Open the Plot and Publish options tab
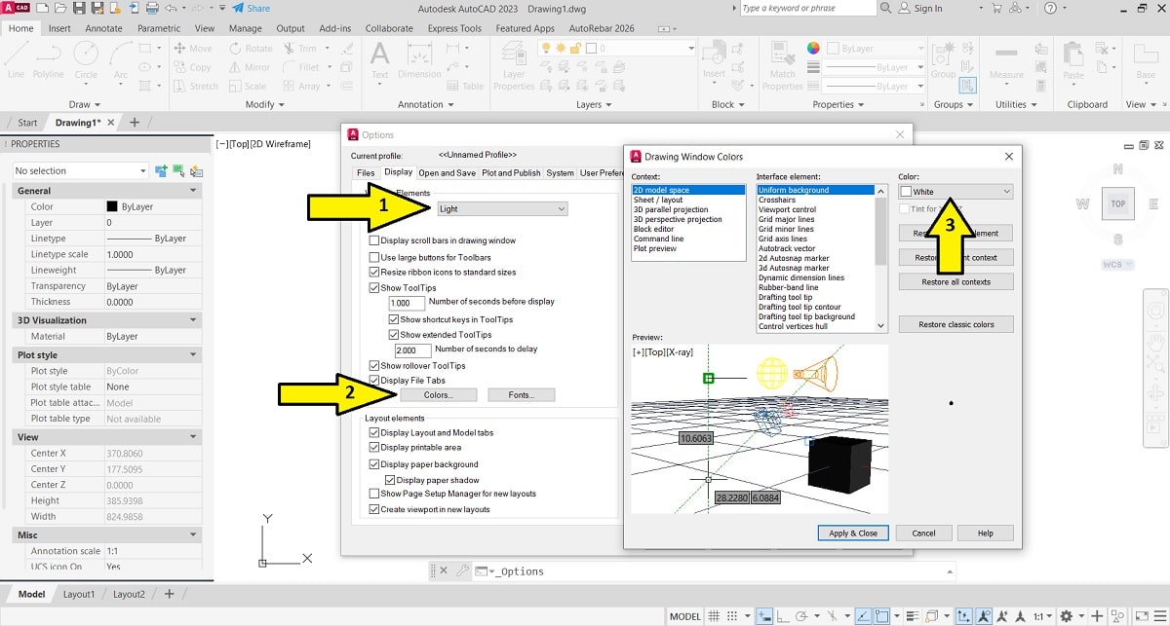 tap(511, 173)
